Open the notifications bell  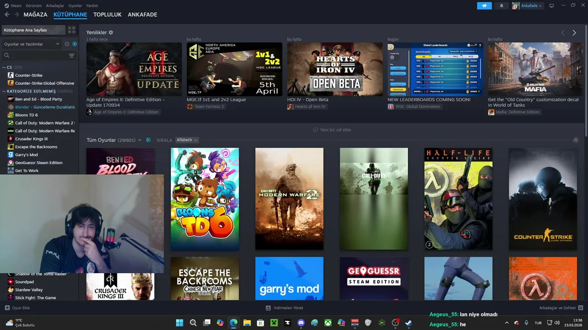pos(501,5)
